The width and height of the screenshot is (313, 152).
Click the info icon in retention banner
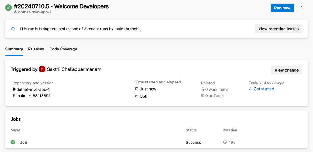tap(13, 29)
